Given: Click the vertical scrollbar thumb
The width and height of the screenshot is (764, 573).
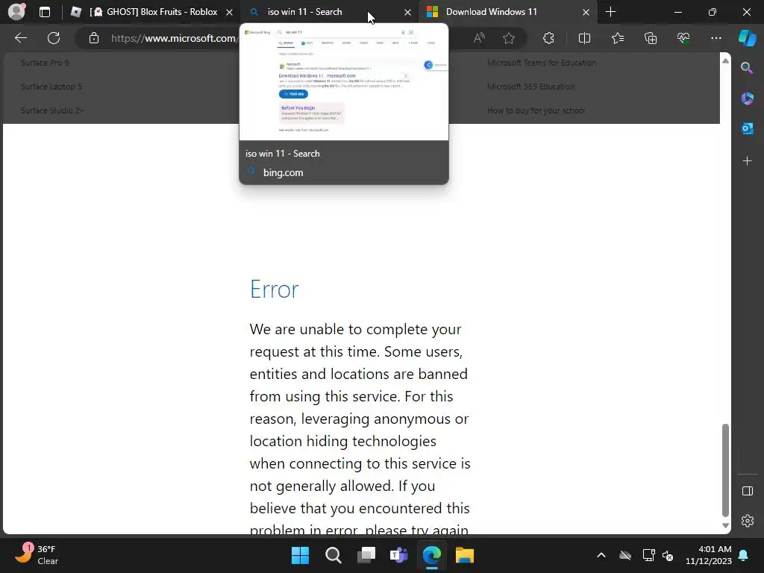Looking at the screenshot, I should coord(725,470).
